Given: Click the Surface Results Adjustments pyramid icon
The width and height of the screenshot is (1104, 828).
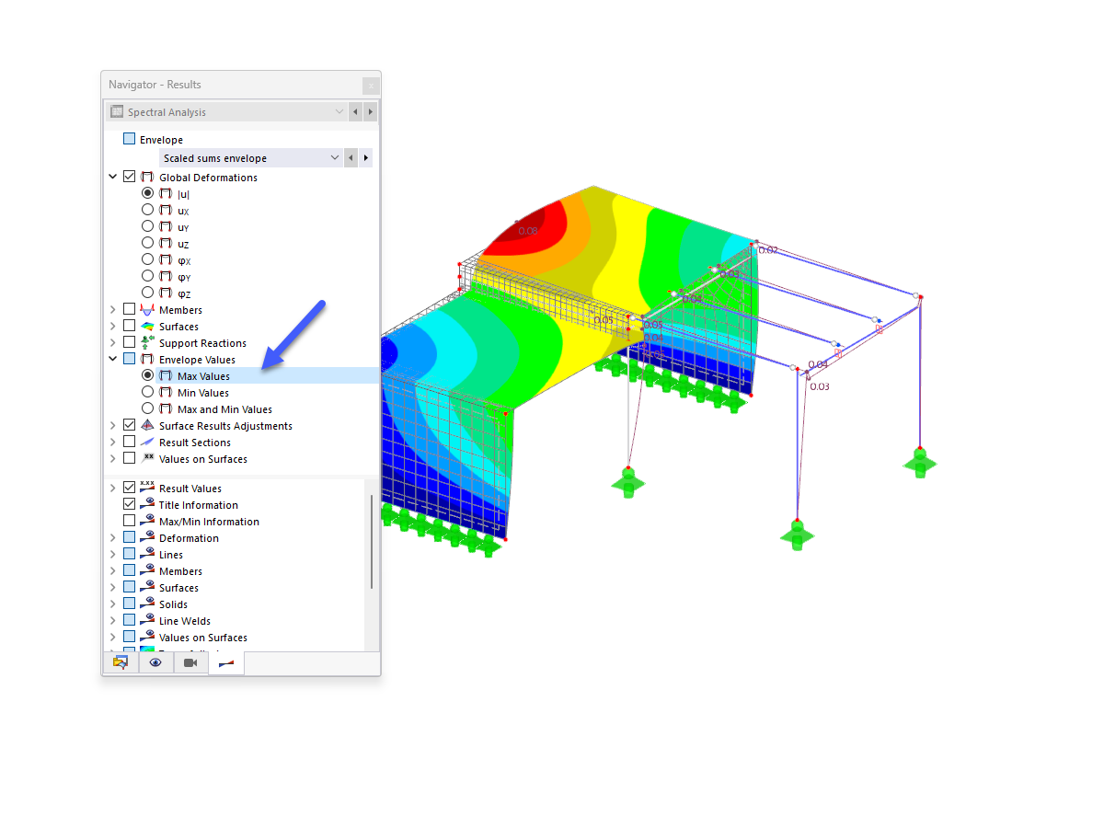Looking at the screenshot, I should pos(147,426).
